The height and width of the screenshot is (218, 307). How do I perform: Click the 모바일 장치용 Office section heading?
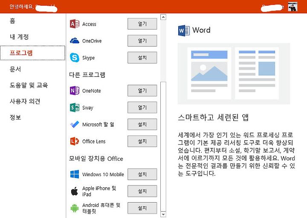click(x=96, y=158)
